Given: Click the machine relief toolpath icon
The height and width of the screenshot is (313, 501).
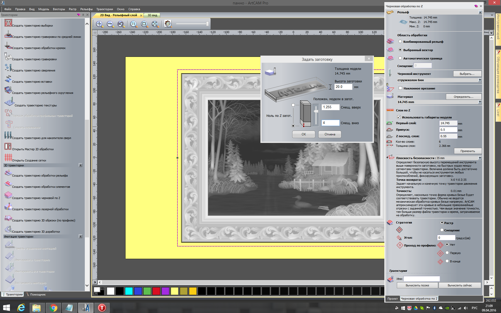Looking at the screenshot, I should coord(8,173).
